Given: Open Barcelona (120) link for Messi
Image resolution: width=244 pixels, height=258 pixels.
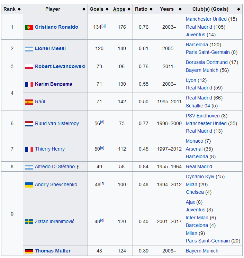Looking at the screenshot, I should pyautogui.click(x=197, y=45).
